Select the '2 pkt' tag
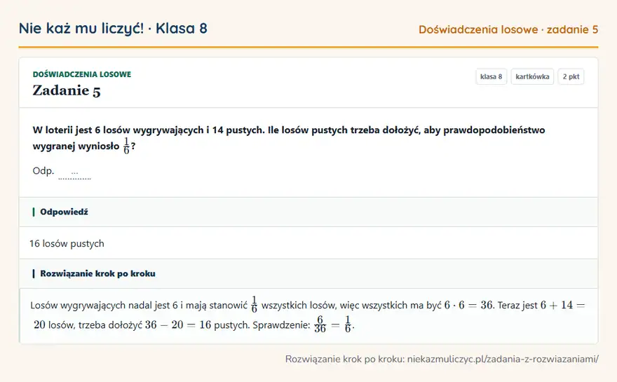 pos(571,76)
